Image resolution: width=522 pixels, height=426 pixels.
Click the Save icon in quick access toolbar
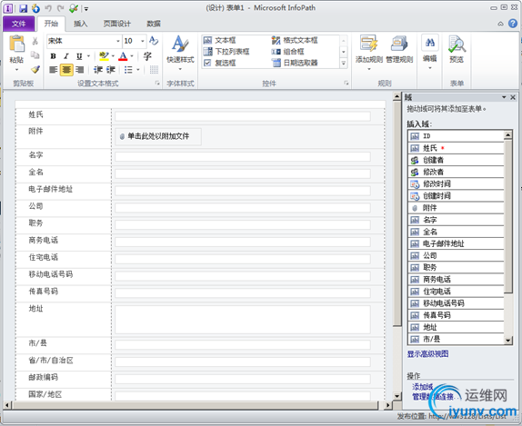point(23,8)
